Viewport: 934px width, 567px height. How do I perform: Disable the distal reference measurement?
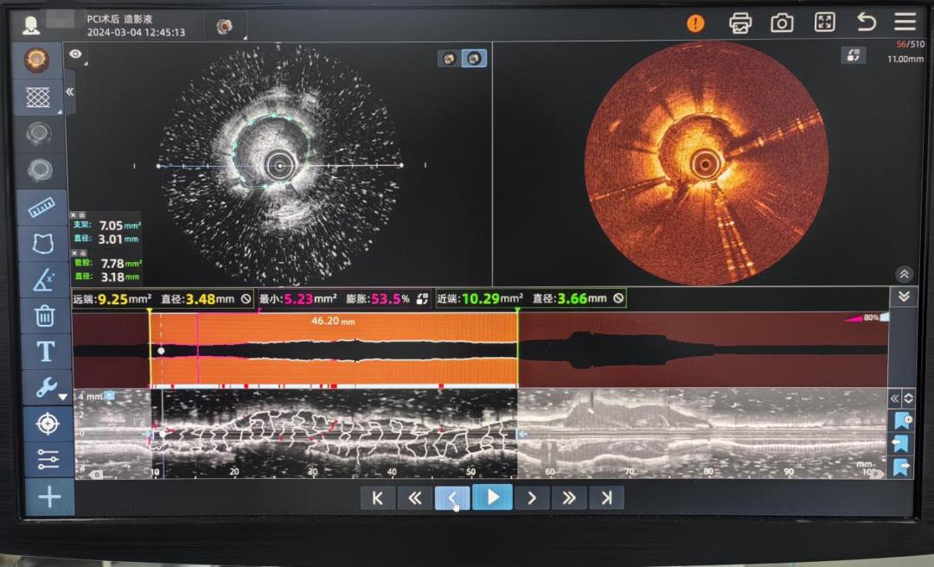246,299
